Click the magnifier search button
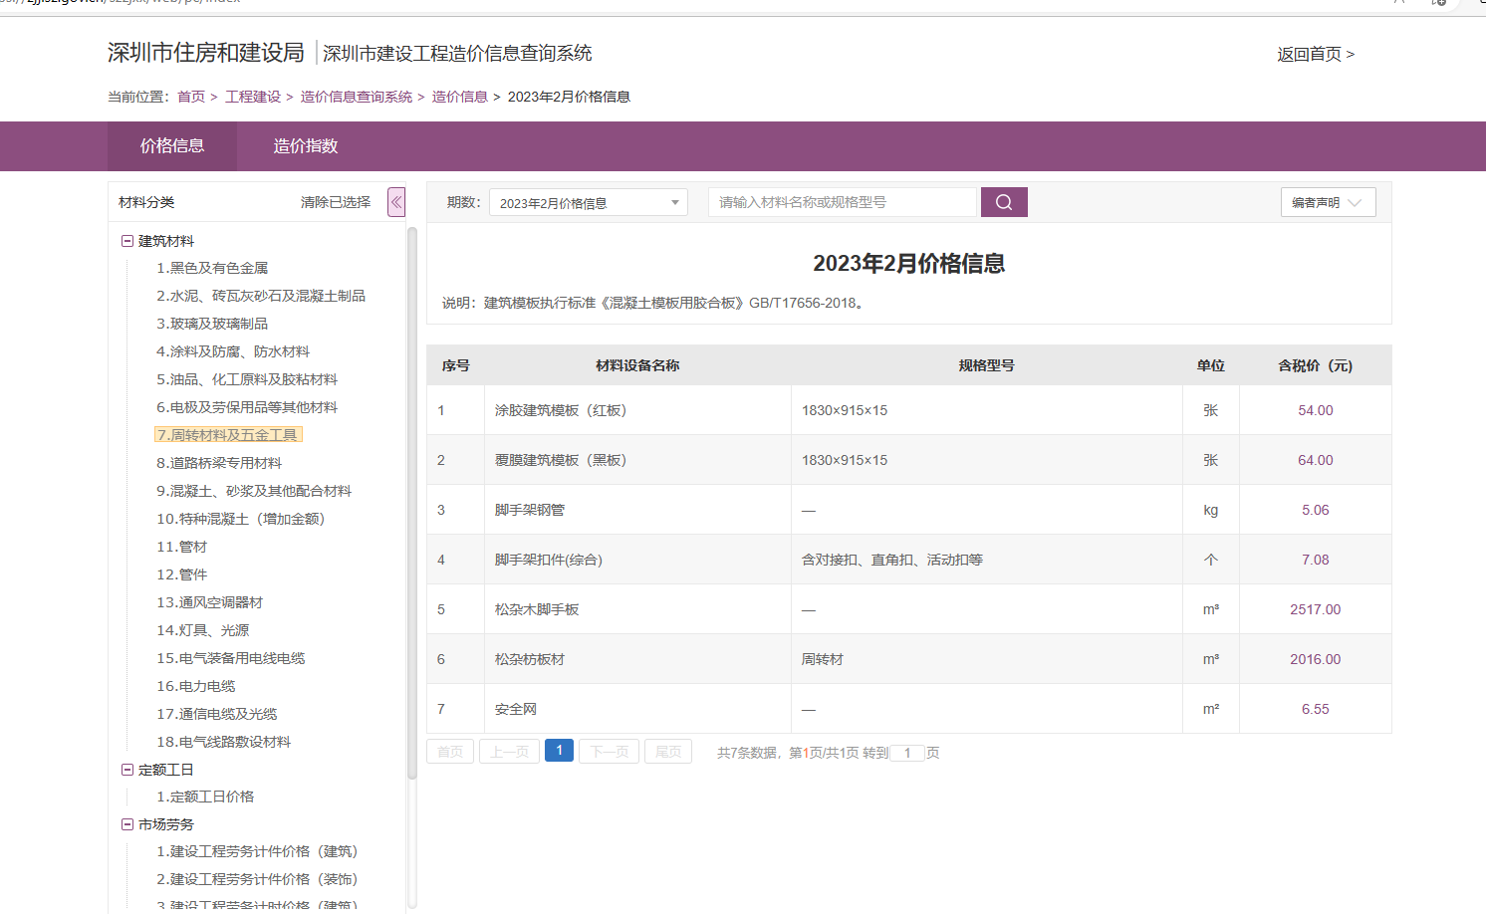Screen dimensions: 1486x914 [1004, 202]
